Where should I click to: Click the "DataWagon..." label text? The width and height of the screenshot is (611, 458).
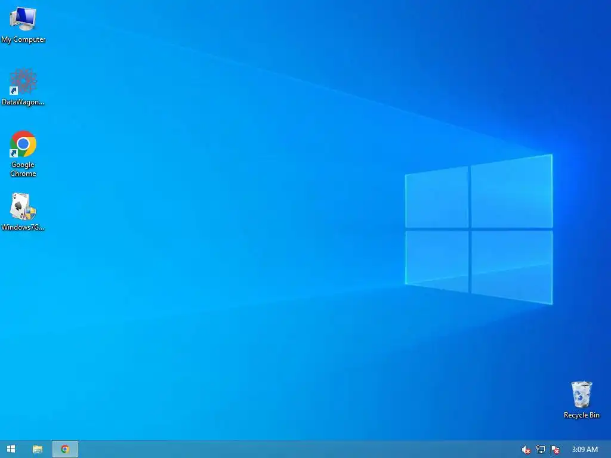pyautogui.click(x=23, y=102)
